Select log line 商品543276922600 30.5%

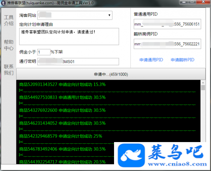[62, 110]
